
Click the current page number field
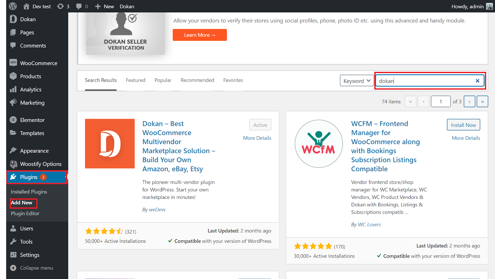point(441,101)
